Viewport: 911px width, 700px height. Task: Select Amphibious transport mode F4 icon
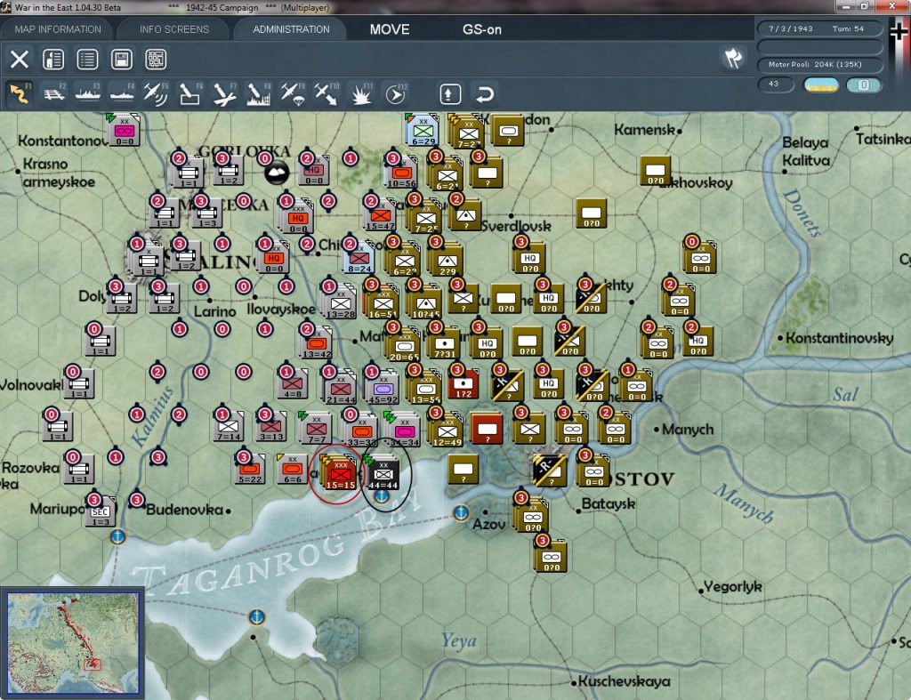pos(122,93)
